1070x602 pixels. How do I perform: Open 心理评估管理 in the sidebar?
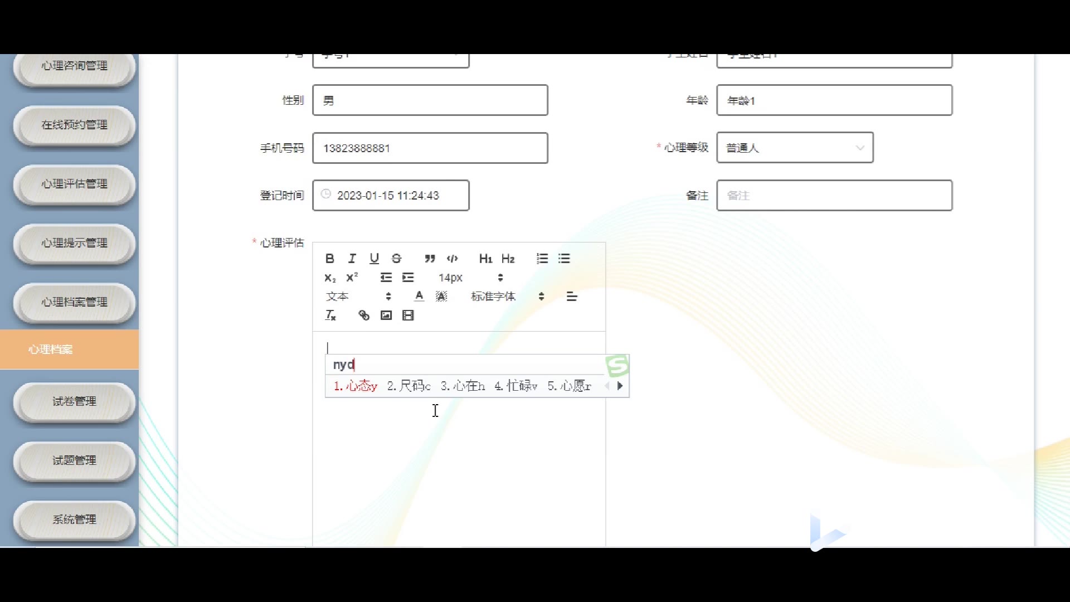[x=74, y=185]
